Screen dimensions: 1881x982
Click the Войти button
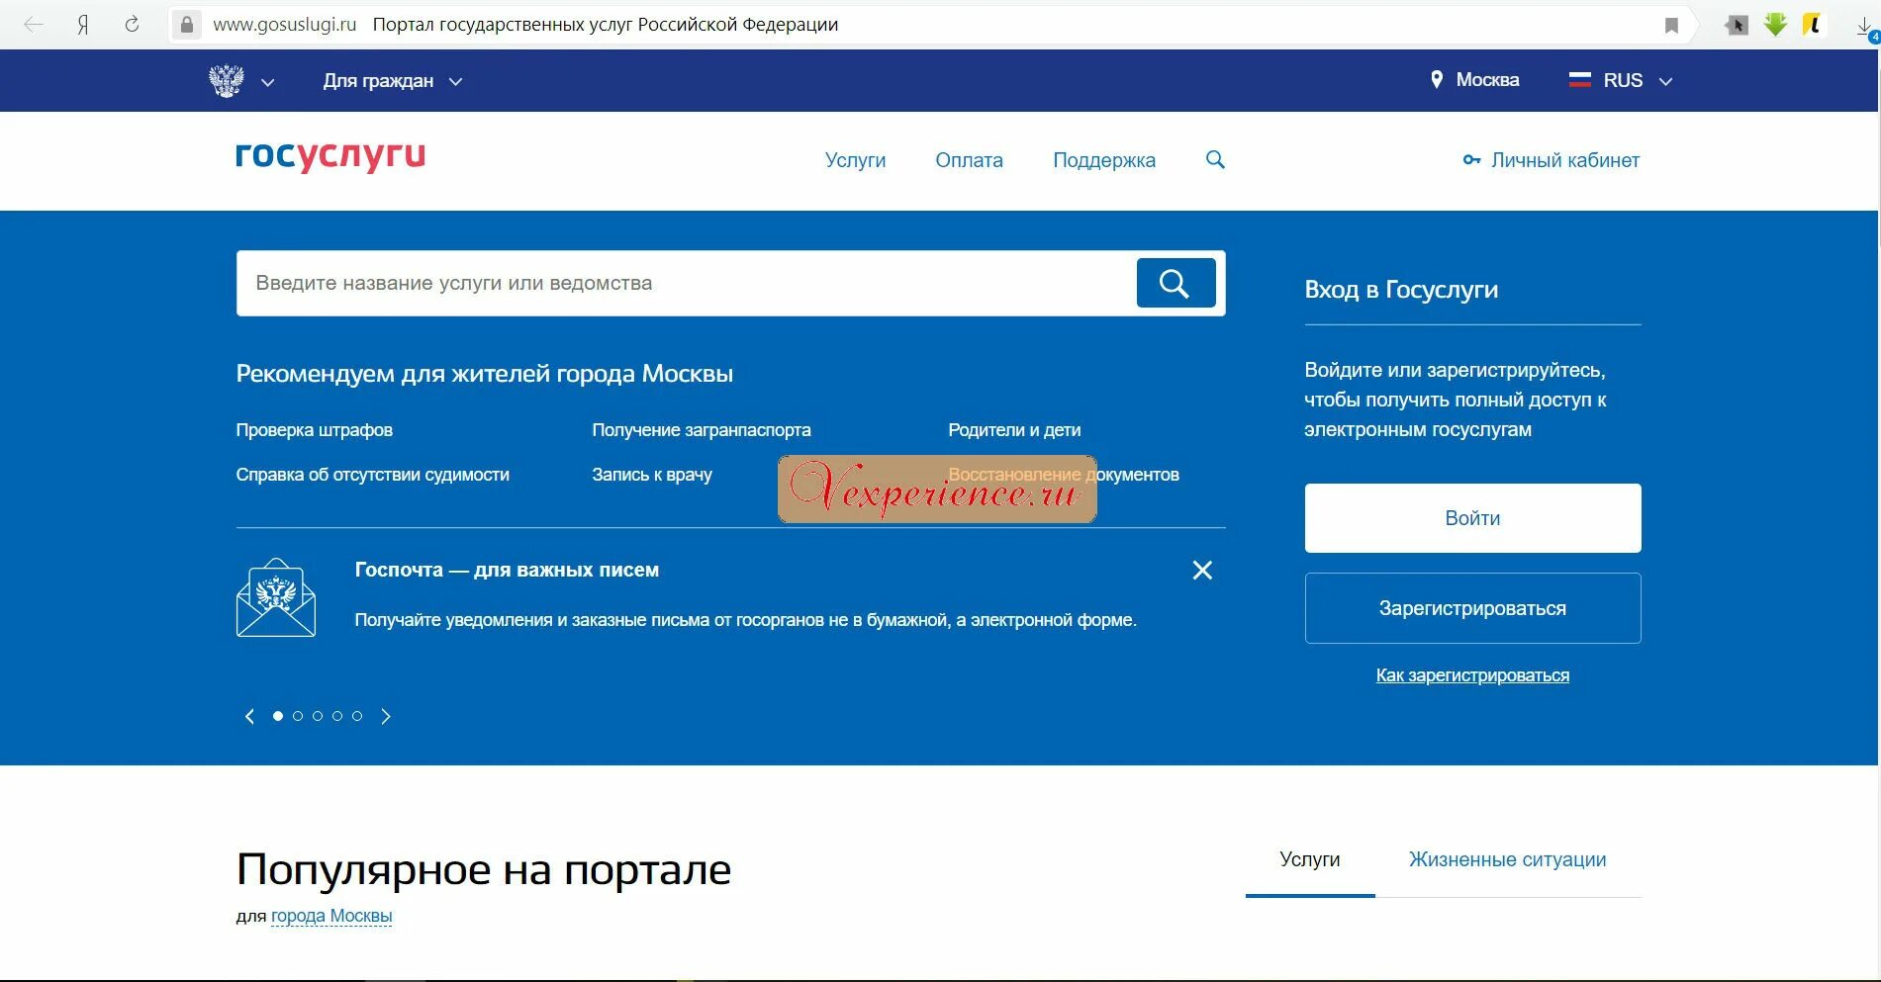point(1472,518)
